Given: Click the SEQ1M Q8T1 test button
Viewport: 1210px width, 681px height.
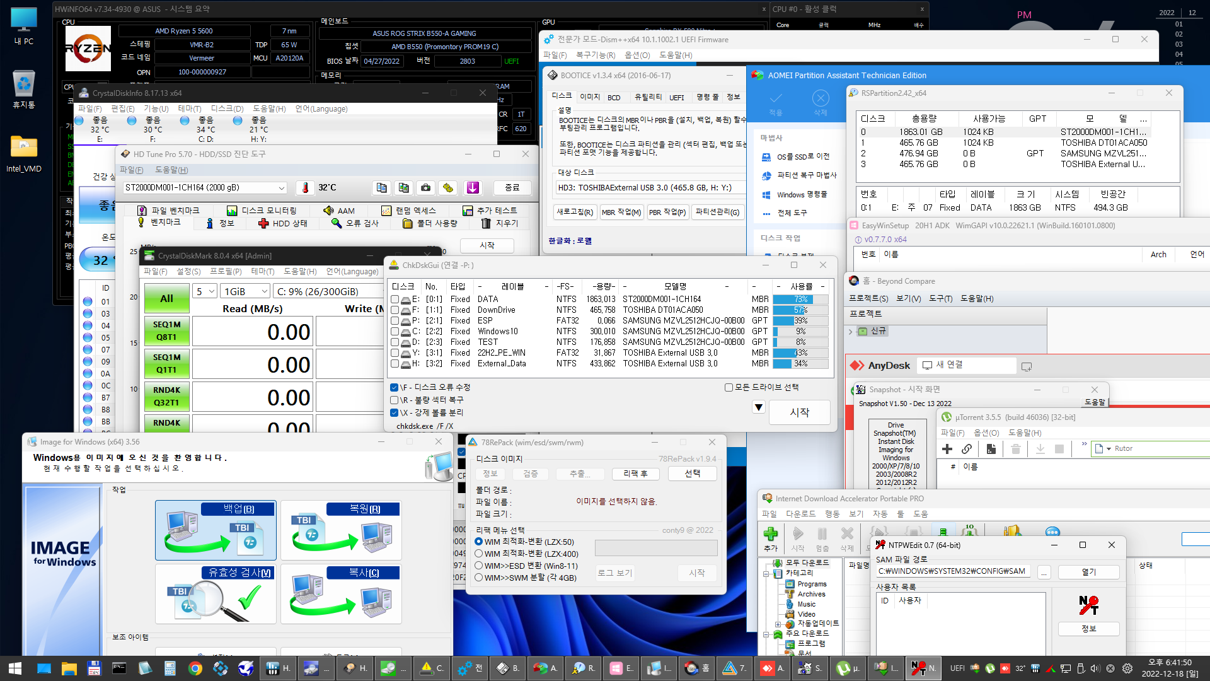Looking at the screenshot, I should (166, 331).
